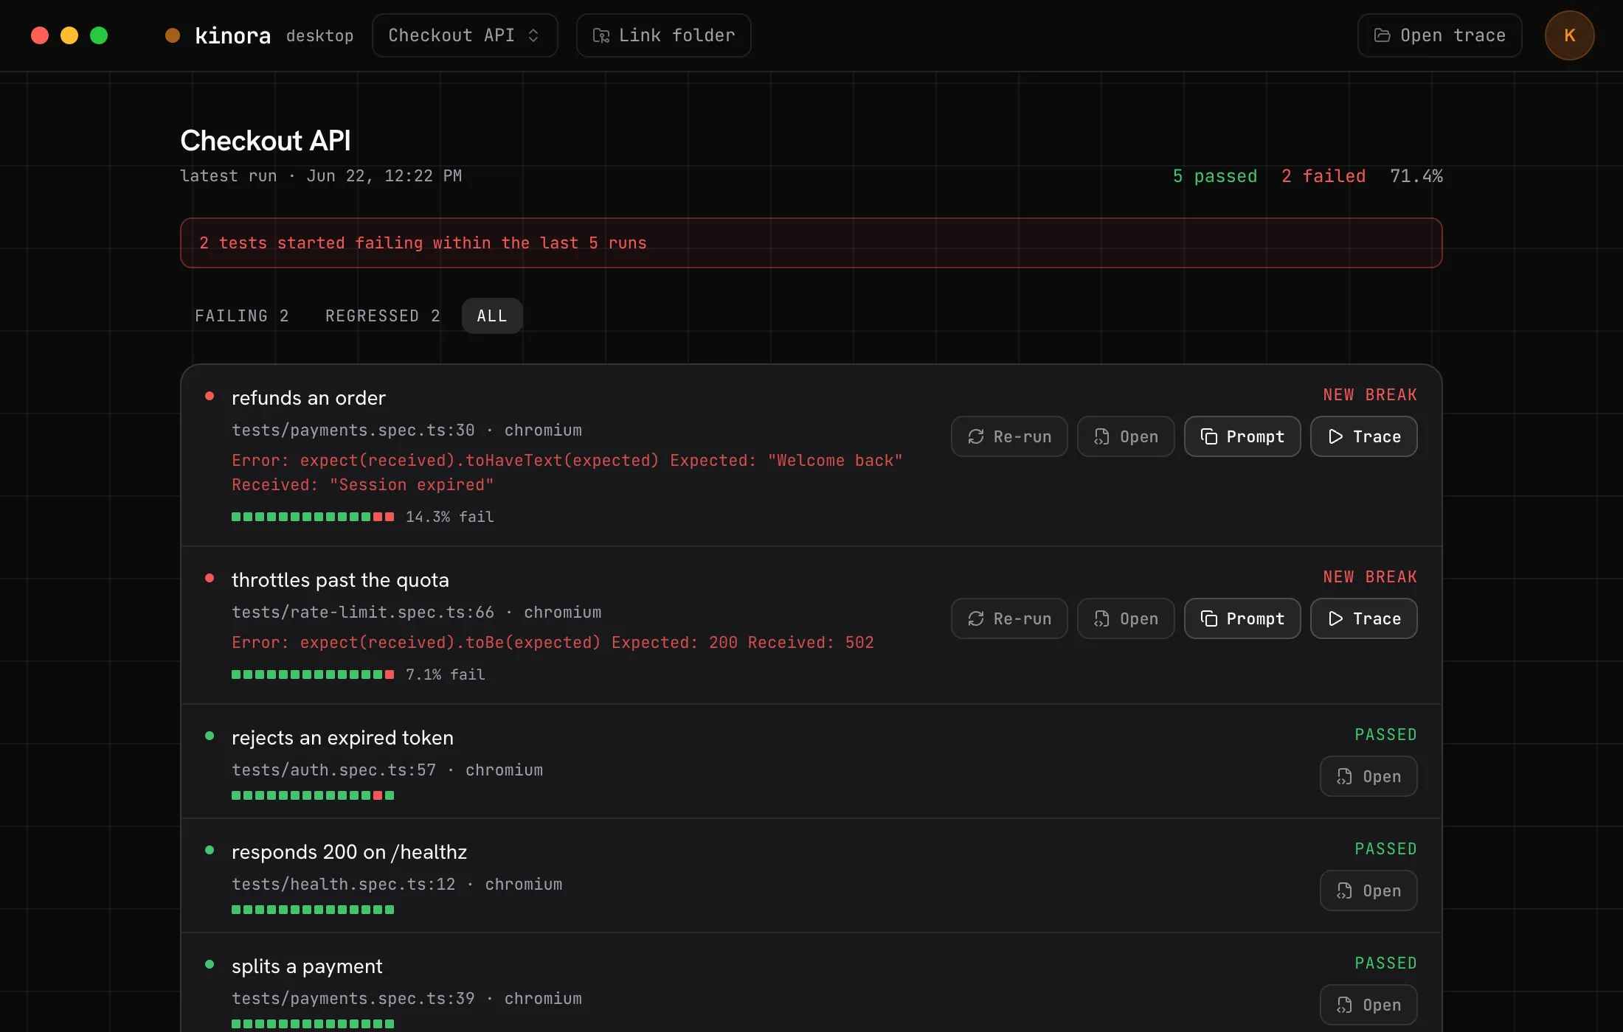This screenshot has height=1032, width=1623.
Task: Click the 'refunds an order' test title
Action: click(x=308, y=398)
